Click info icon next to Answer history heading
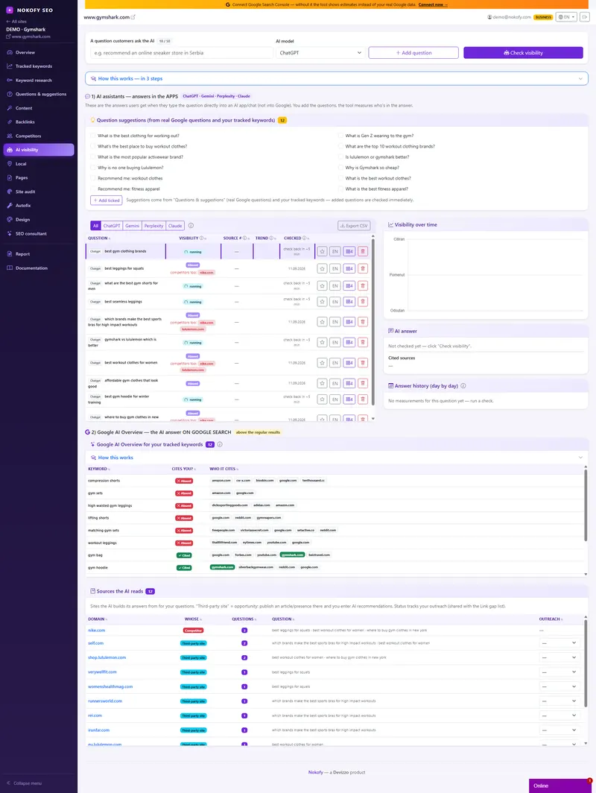596x793 pixels. coord(463,386)
